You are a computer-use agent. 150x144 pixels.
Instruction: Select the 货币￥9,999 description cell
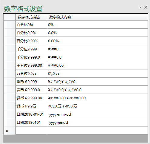click(31, 82)
